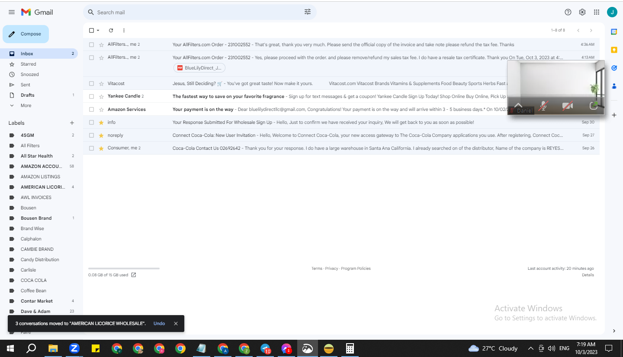Expand the video window controls chevron
Viewport: 623px width, 357px height.
coord(518,105)
